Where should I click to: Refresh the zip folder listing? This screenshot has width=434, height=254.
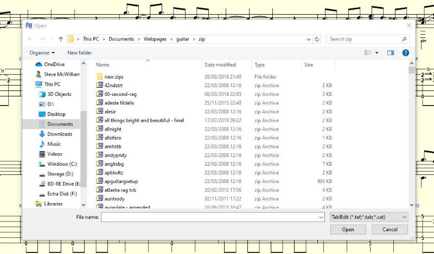tap(317, 39)
